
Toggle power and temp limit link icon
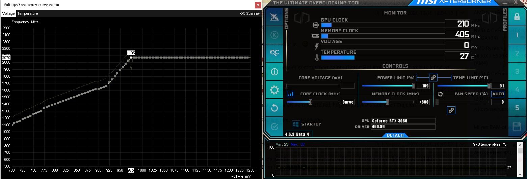coord(433,77)
